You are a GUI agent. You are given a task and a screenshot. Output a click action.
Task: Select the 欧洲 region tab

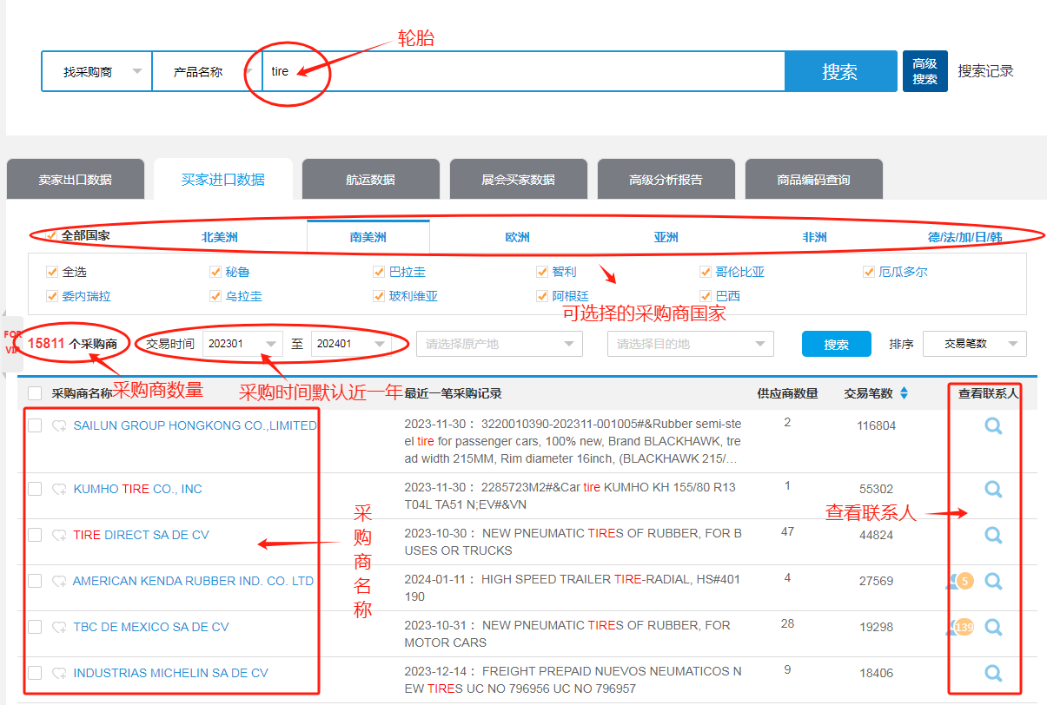coord(517,237)
